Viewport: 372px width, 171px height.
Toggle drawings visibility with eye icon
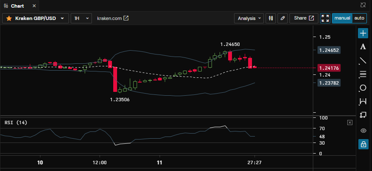pos(363,131)
